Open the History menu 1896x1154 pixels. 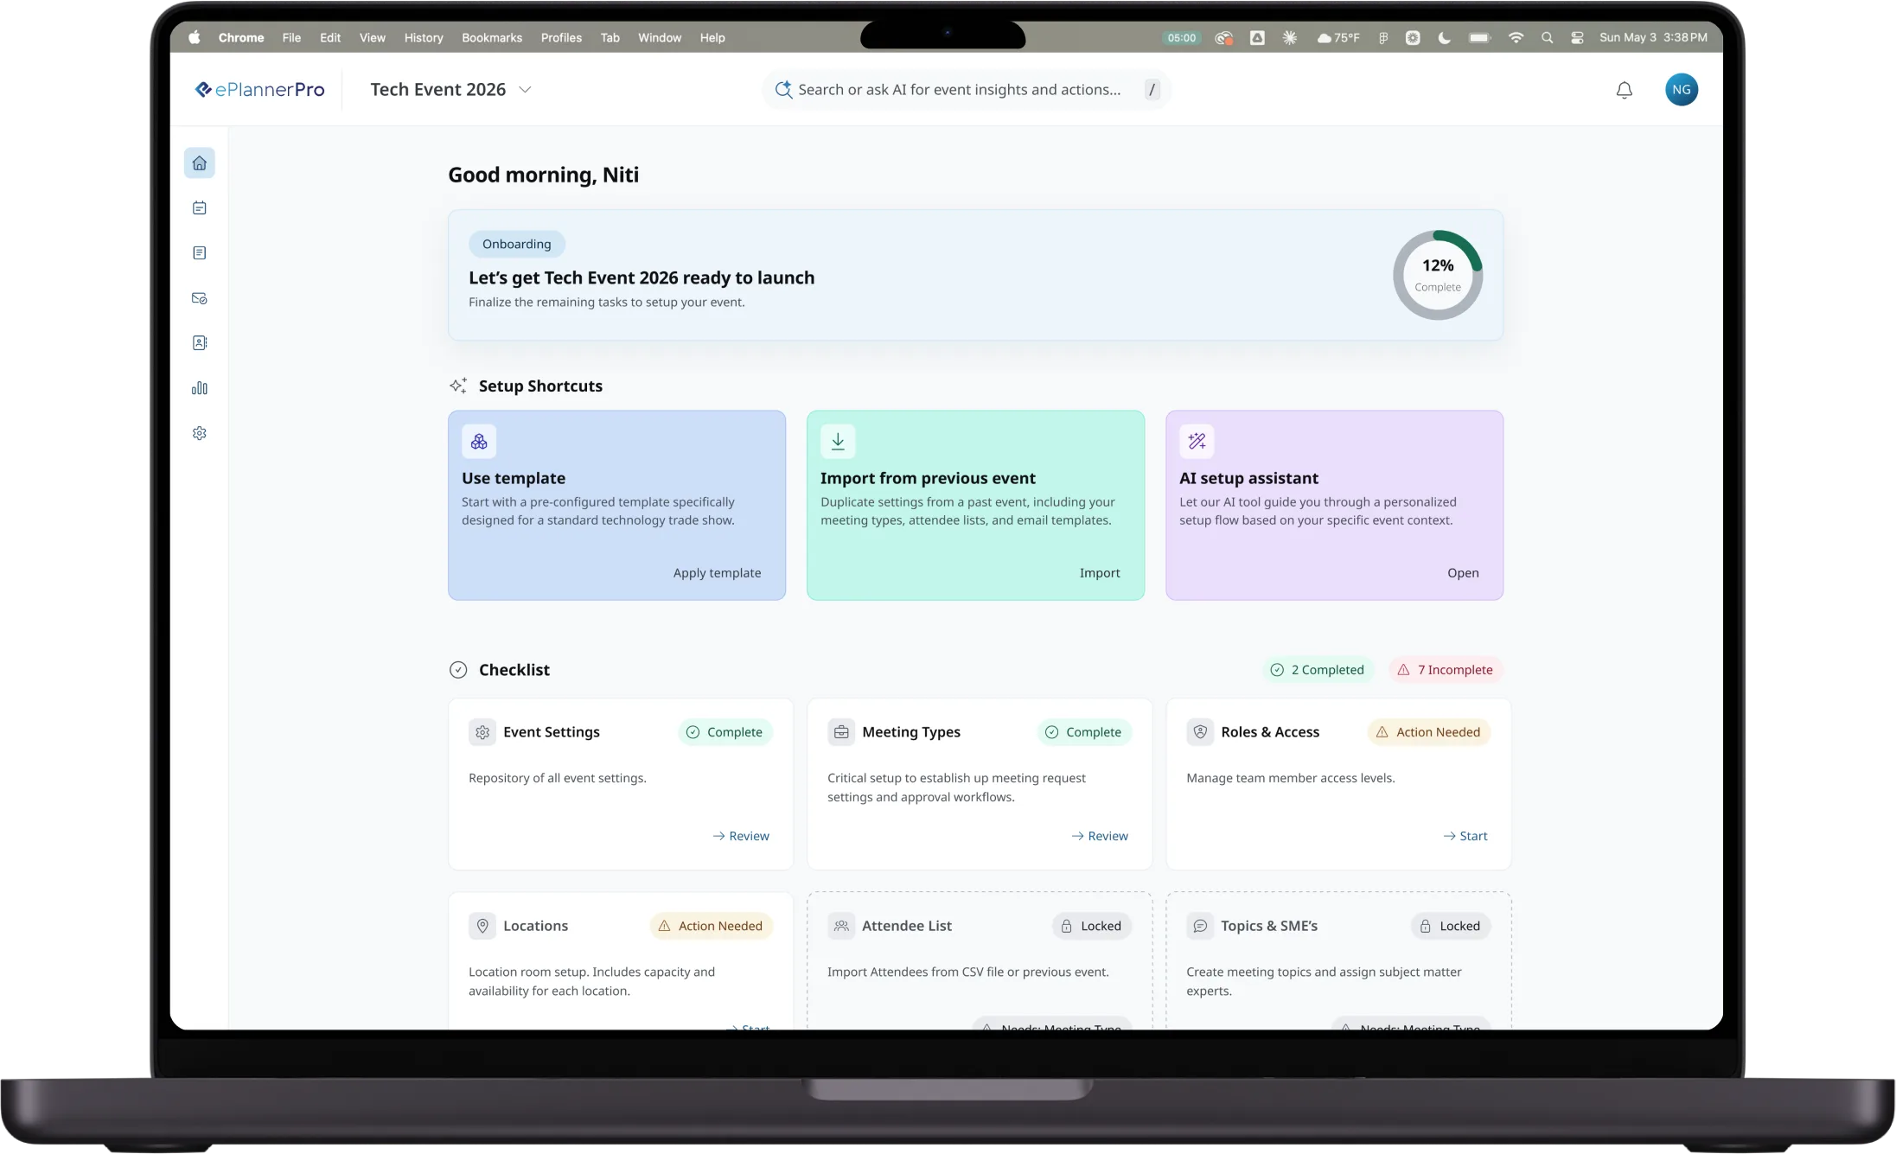pyautogui.click(x=424, y=38)
